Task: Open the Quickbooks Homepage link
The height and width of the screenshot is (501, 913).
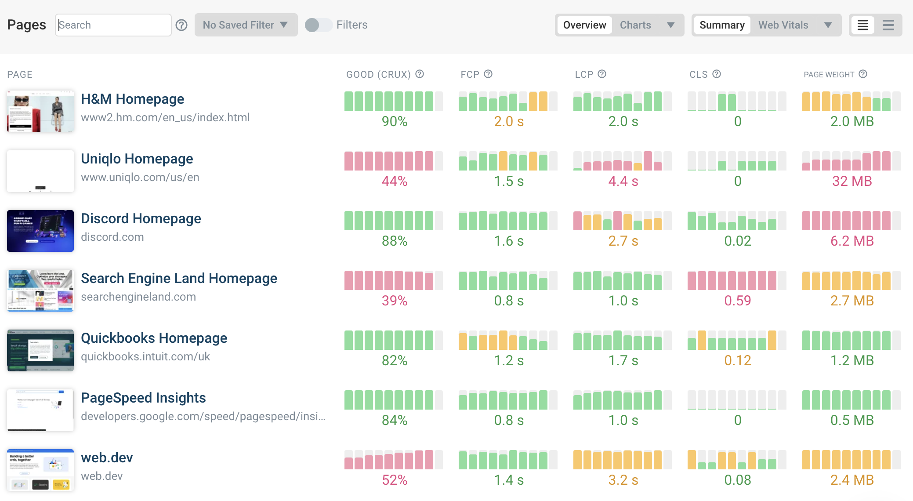Action: click(154, 338)
